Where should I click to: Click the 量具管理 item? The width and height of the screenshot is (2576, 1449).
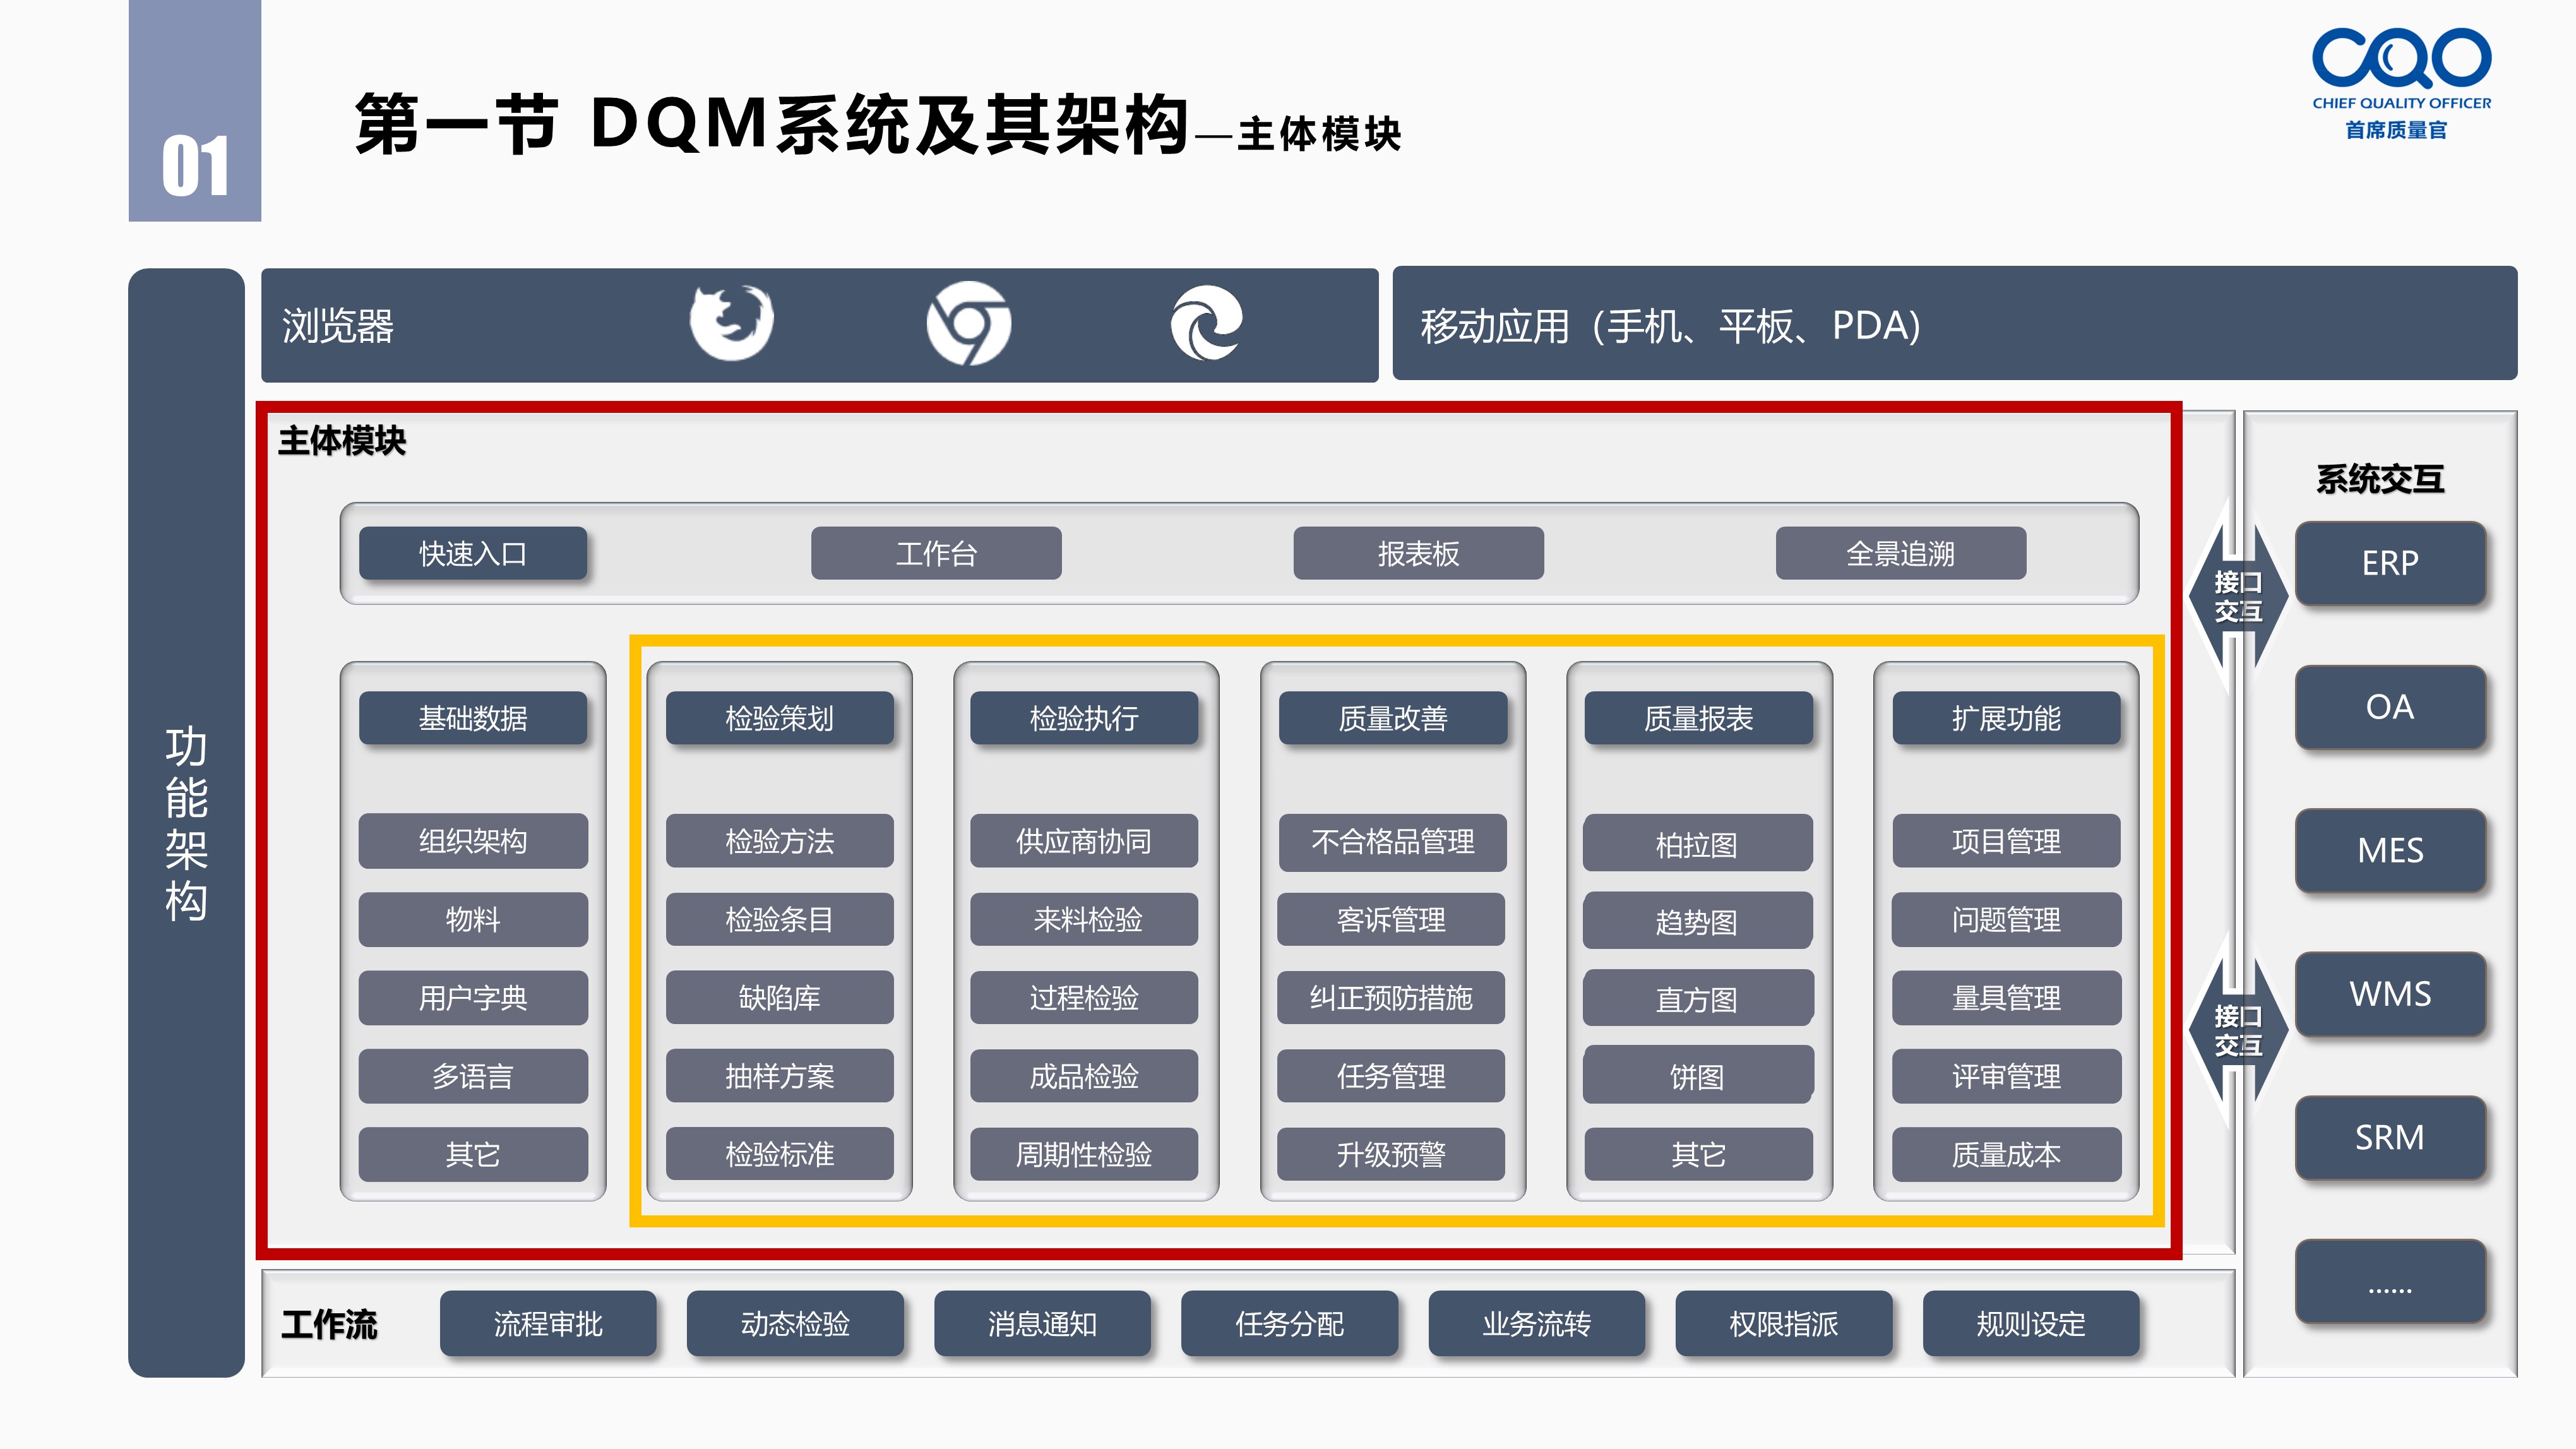(x=2006, y=998)
